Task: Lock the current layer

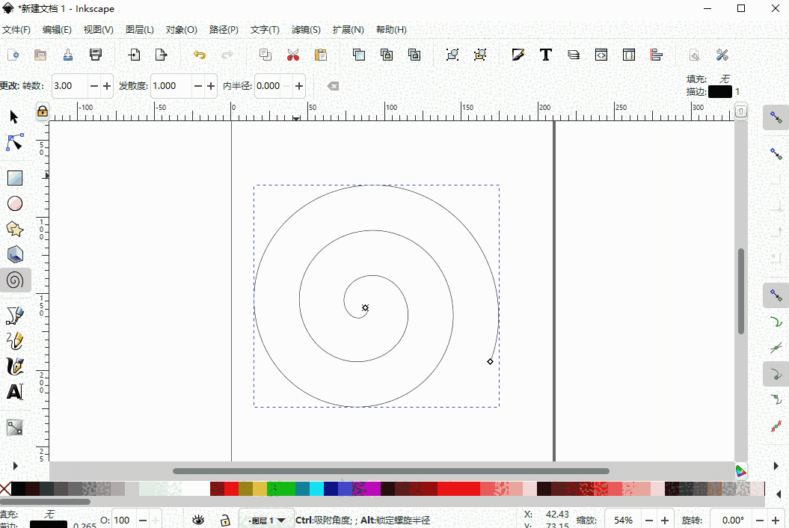Action: tap(225, 519)
